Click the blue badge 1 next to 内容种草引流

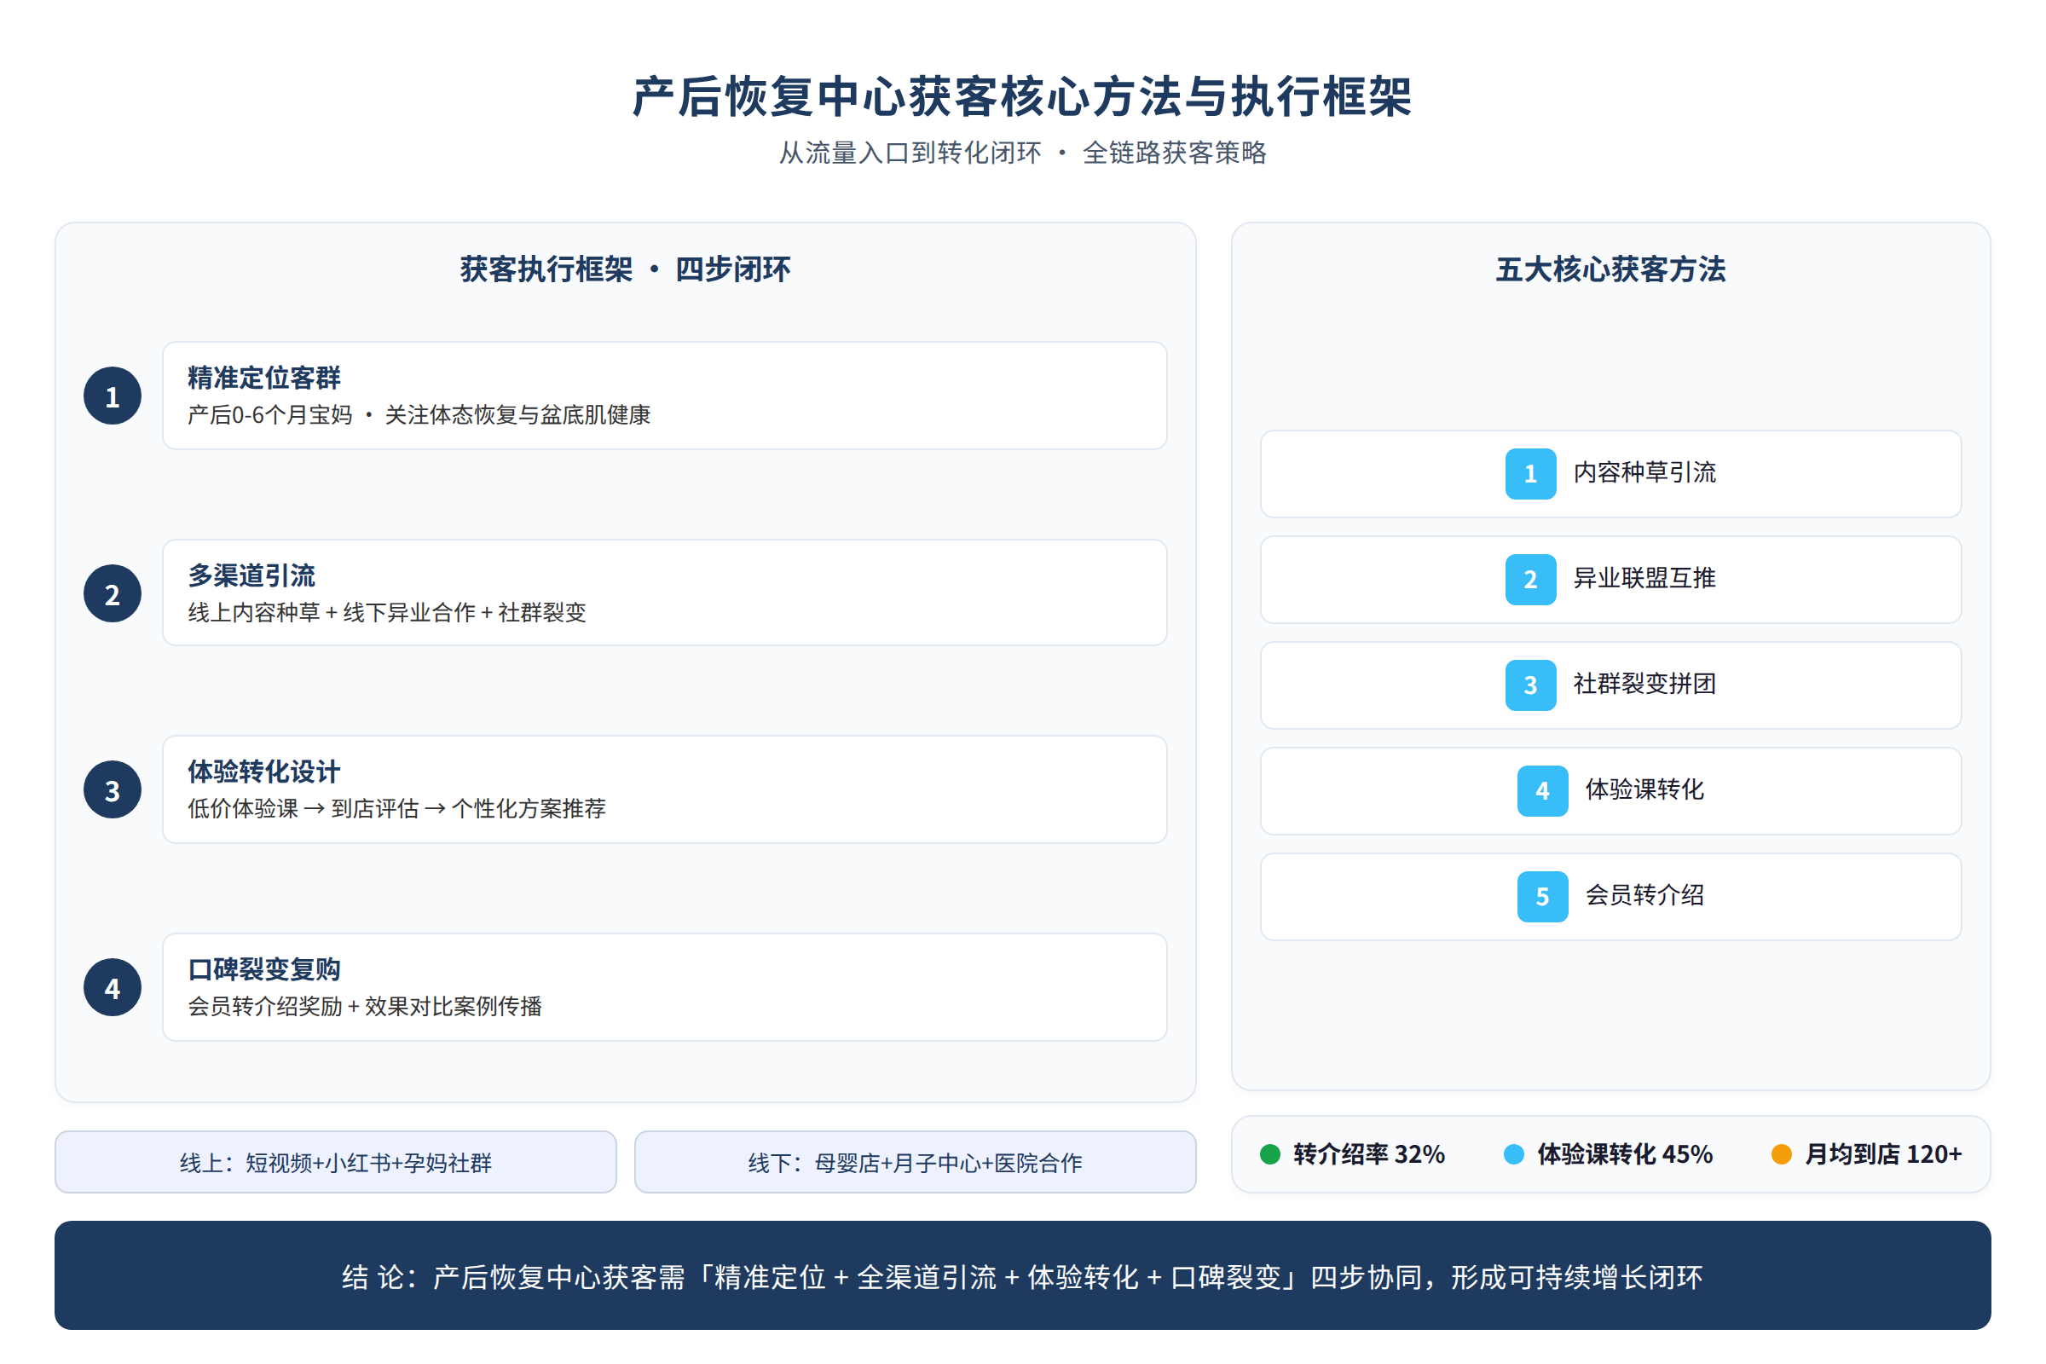pyautogui.click(x=1530, y=474)
